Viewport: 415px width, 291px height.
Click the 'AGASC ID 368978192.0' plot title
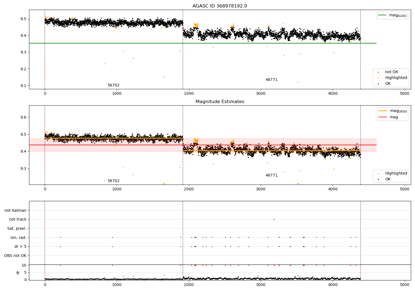220,6
